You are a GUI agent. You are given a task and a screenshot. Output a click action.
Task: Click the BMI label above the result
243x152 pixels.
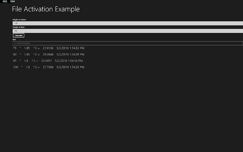(x=14, y=40)
